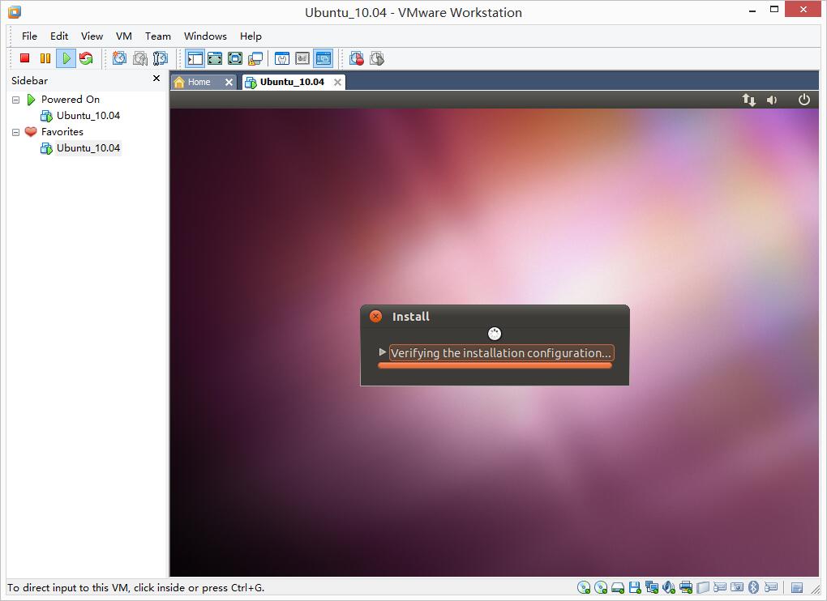
Task: Open the Help menu
Action: (251, 36)
